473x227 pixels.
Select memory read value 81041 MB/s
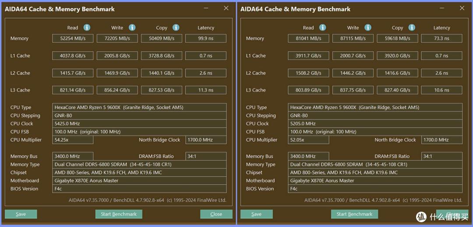pyautogui.click(x=309, y=38)
